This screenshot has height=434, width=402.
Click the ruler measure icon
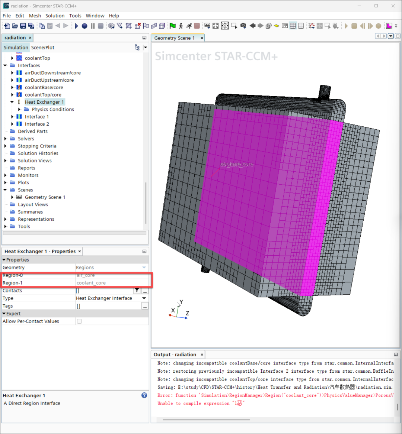click(x=285, y=26)
